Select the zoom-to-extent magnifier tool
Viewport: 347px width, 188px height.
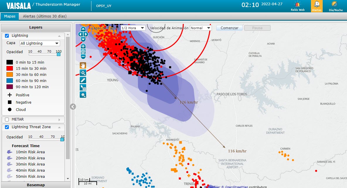(x=83, y=95)
